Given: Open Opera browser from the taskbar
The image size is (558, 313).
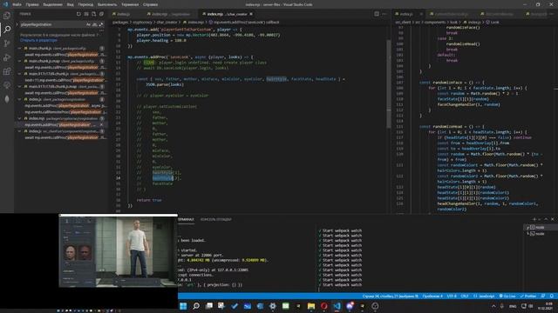Looking at the screenshot, I should [323, 306].
